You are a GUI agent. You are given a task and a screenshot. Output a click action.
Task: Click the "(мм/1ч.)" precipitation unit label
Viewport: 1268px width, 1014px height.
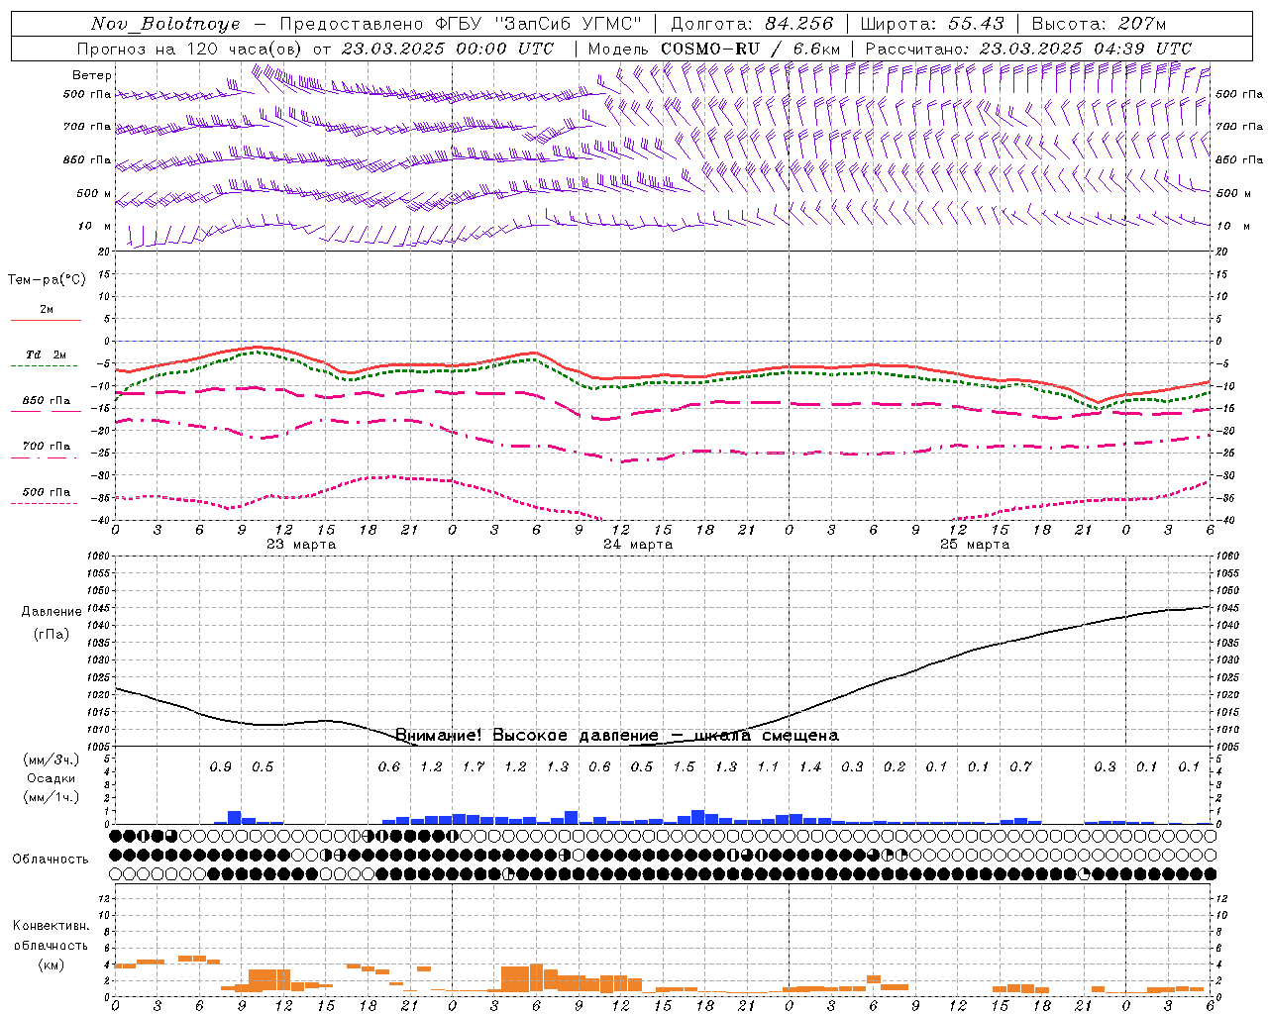52,797
